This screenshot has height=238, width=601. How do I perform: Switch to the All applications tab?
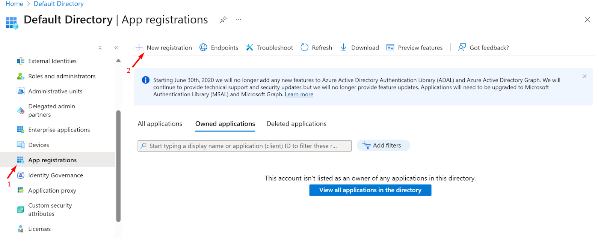point(160,124)
